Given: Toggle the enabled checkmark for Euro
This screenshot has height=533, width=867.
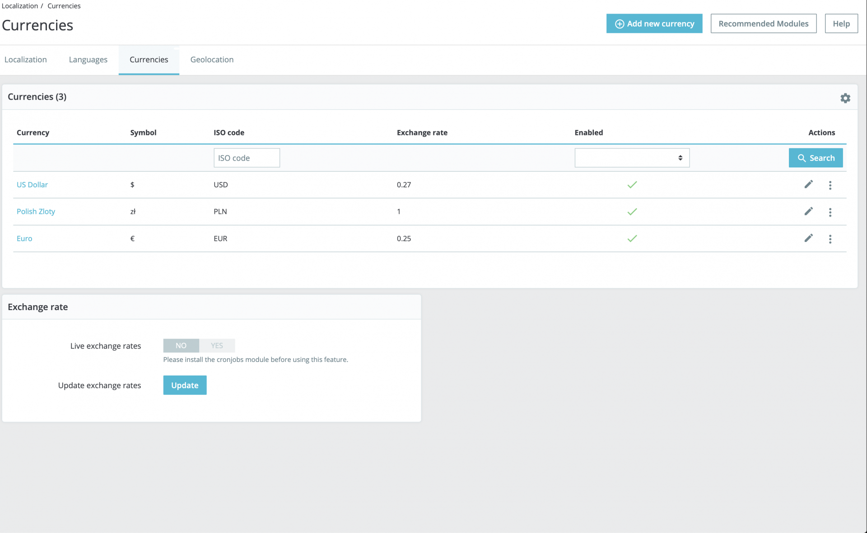Looking at the screenshot, I should click(632, 238).
